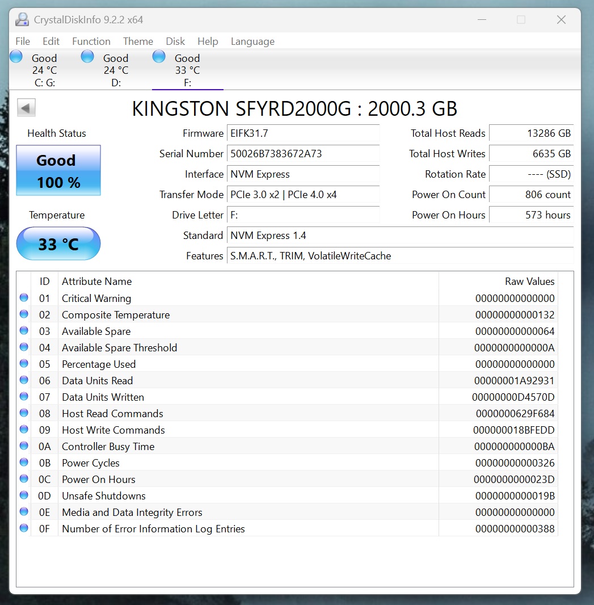Click the status orb for Error Information Log Entries
594x605 pixels.
click(24, 528)
